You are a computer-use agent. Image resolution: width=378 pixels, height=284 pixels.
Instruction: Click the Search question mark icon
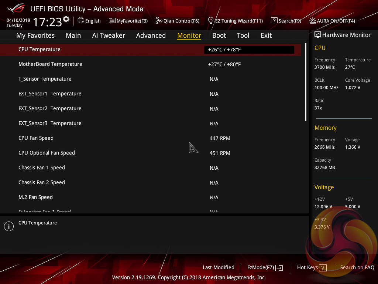click(x=274, y=20)
